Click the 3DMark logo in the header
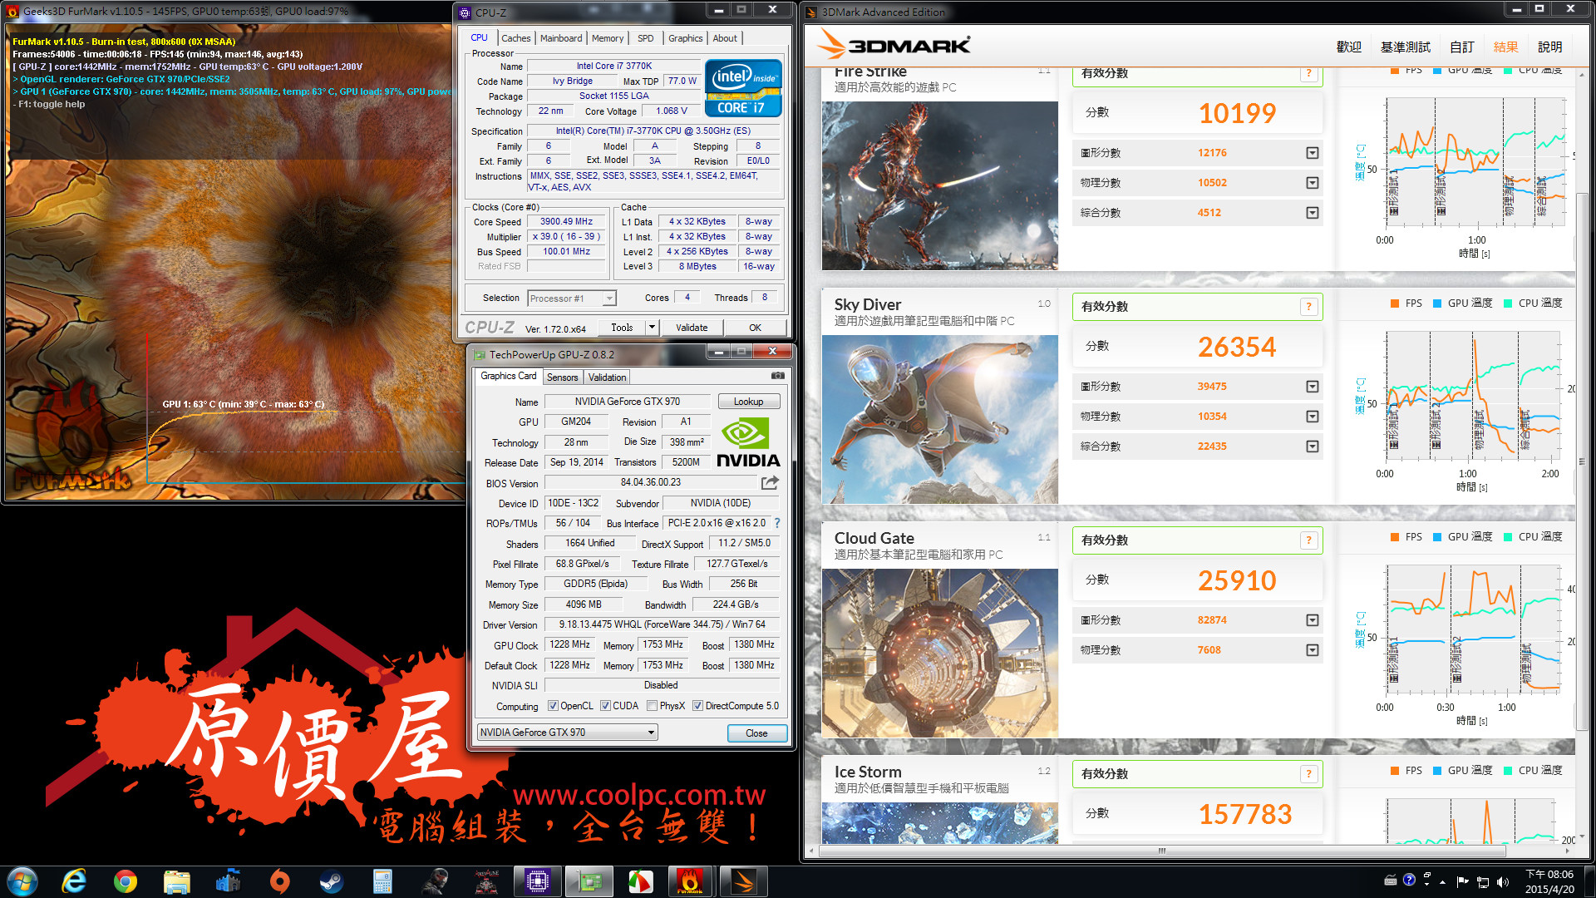This screenshot has height=898, width=1596. [x=894, y=45]
